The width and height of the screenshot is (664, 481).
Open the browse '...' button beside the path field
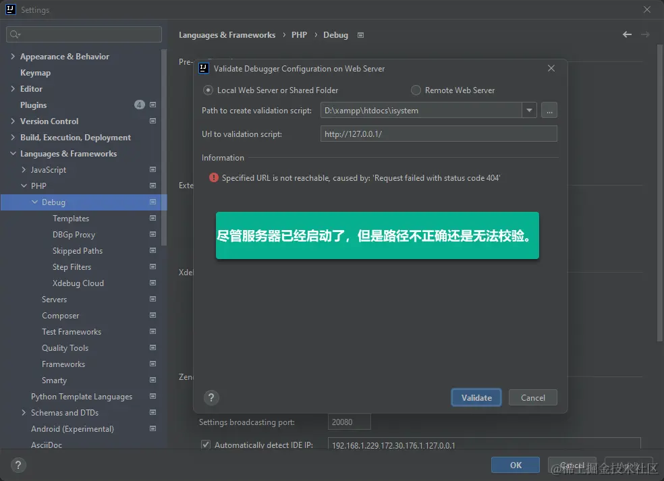click(x=549, y=110)
